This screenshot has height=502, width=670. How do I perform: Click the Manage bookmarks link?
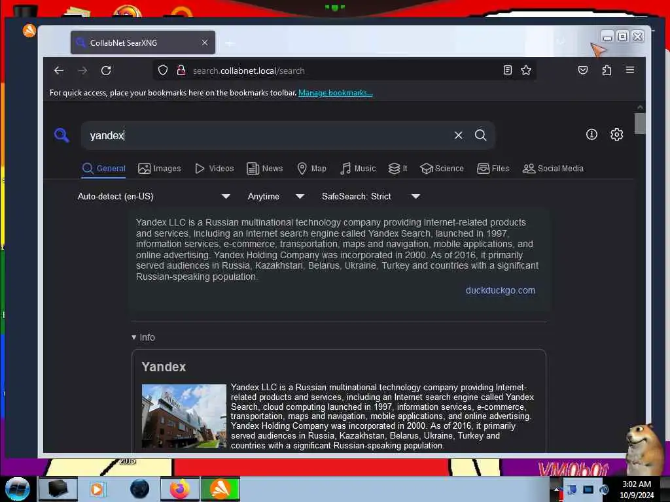coord(336,93)
